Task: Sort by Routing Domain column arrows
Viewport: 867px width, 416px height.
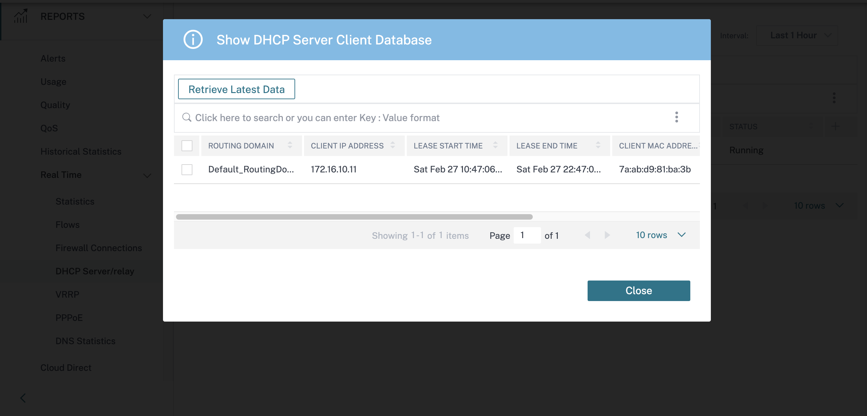Action: pos(290,145)
